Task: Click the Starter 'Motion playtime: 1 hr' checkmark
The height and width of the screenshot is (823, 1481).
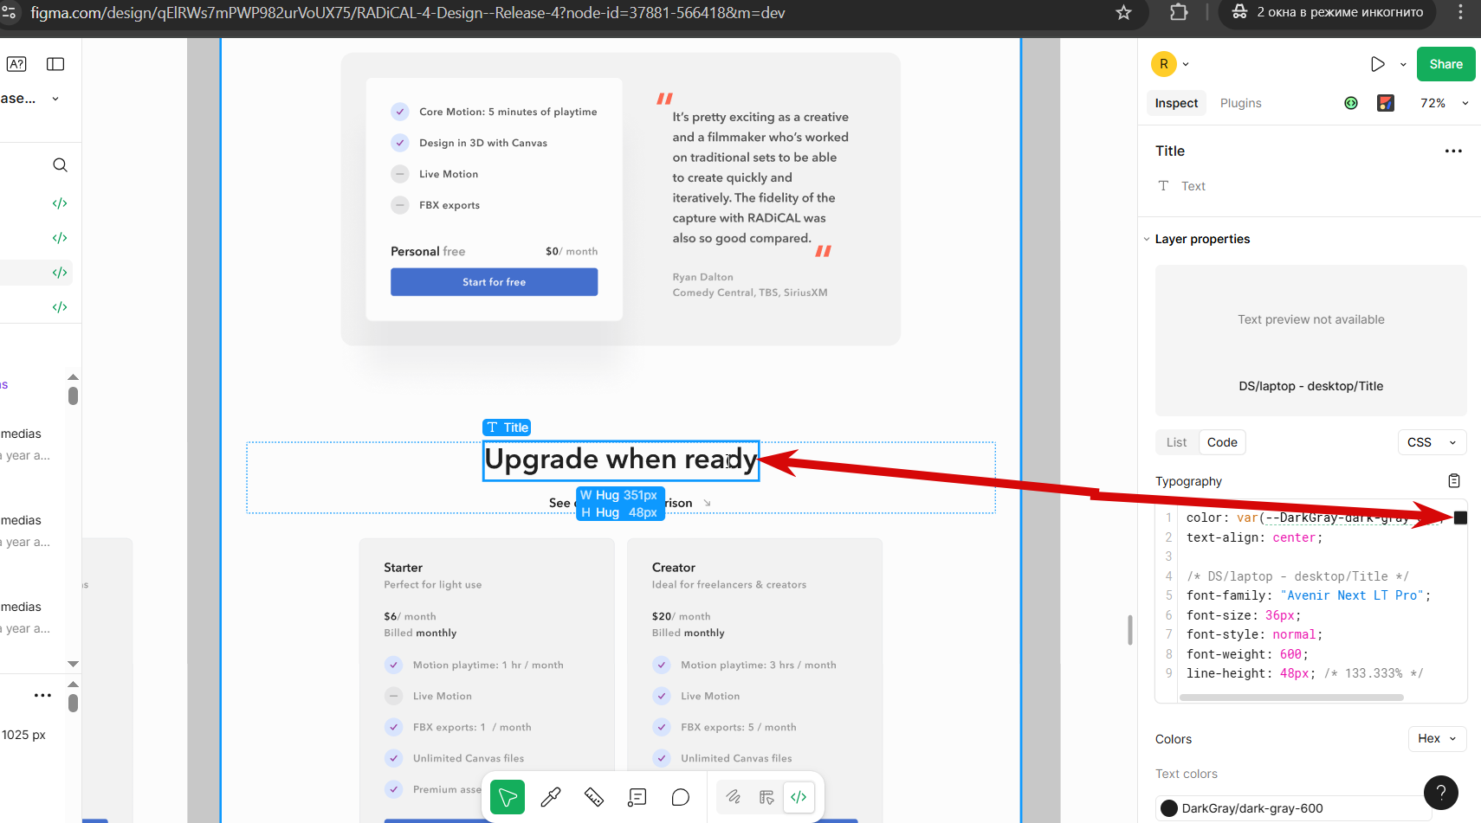Action: pyautogui.click(x=393, y=665)
